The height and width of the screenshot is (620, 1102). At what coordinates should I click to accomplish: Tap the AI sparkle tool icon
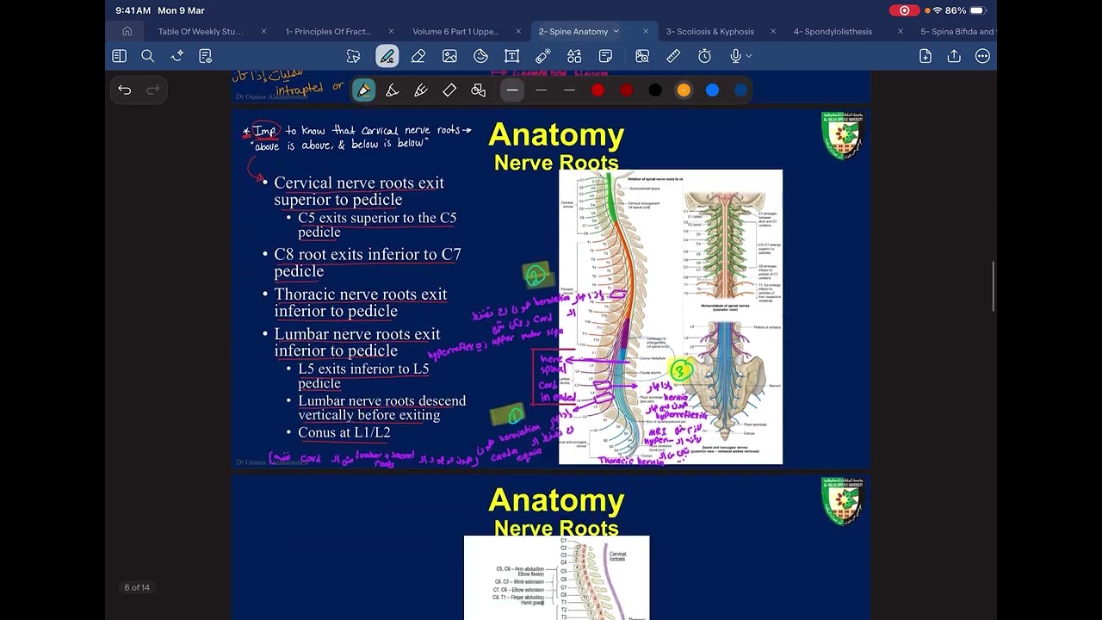coord(176,56)
